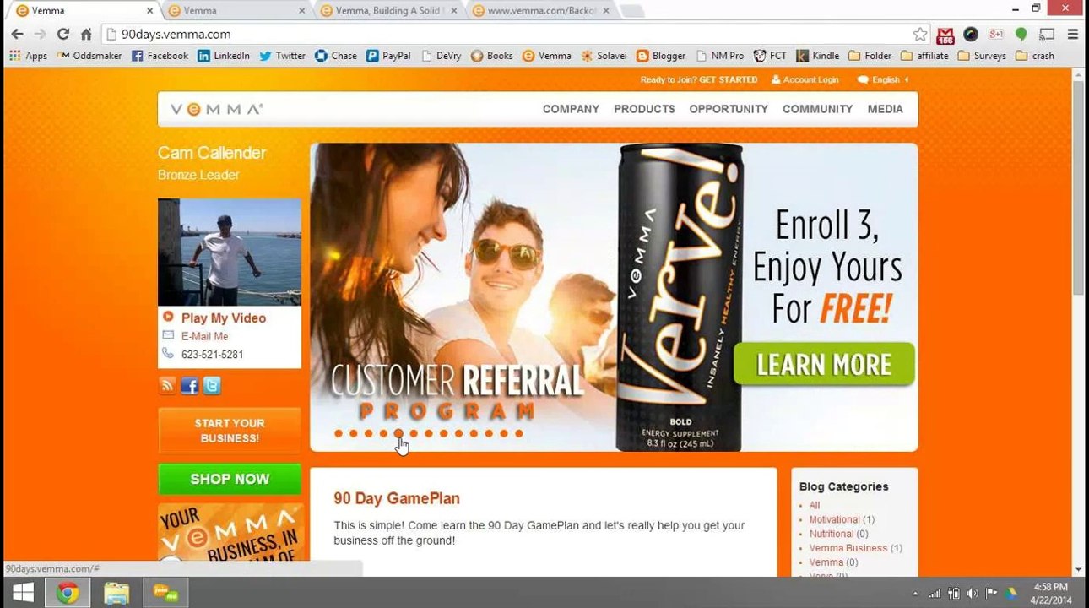Screen dimensions: 1089x608
Task: Open the Google +1 extension icon
Action: (996, 35)
